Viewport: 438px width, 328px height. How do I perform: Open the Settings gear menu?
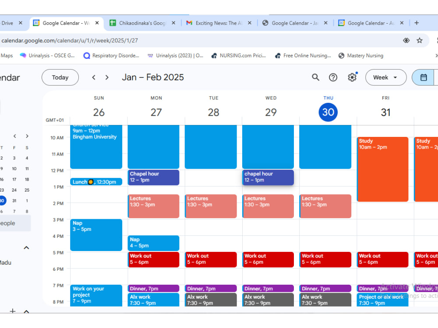[352, 77]
